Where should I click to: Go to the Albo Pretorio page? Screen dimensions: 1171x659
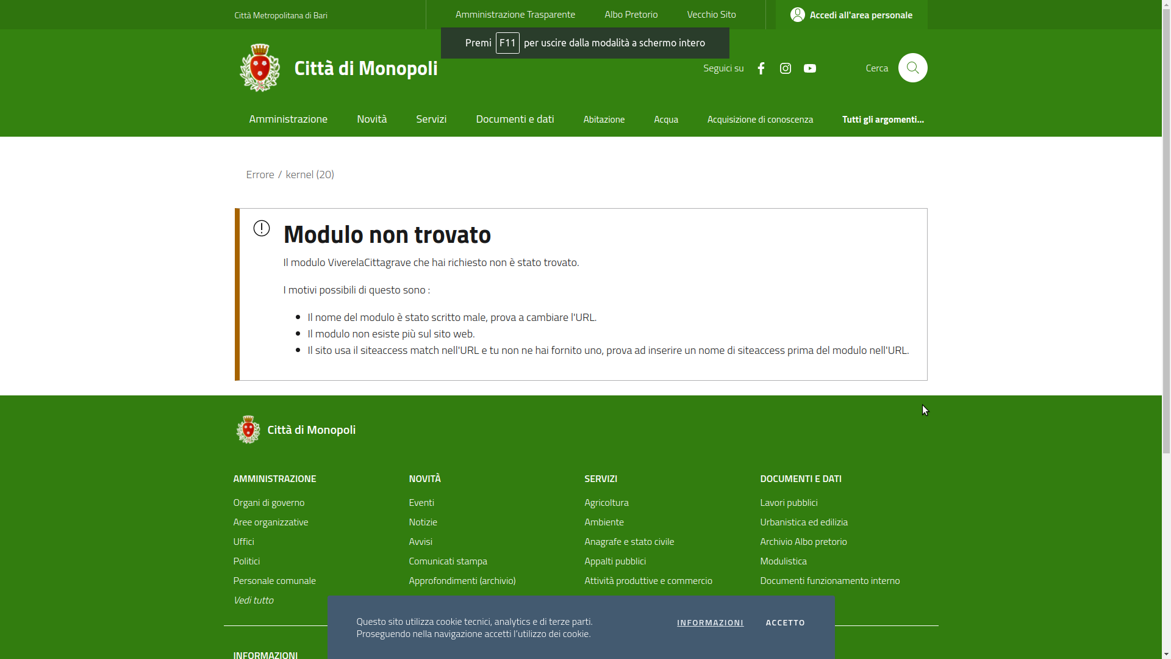[x=631, y=14]
